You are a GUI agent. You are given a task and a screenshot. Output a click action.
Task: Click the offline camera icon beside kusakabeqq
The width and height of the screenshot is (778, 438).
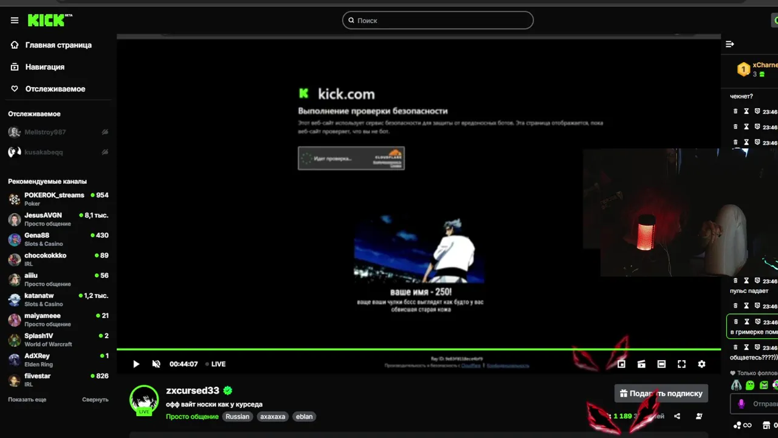(x=105, y=152)
